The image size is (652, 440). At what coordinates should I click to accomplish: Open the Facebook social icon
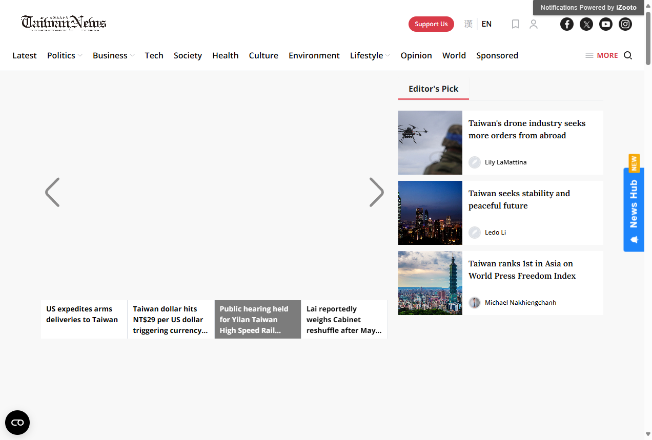[x=566, y=24]
